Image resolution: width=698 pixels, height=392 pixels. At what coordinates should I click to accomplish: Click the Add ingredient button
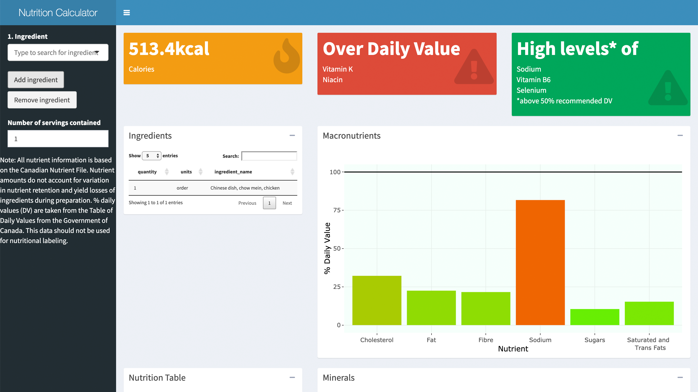36,80
